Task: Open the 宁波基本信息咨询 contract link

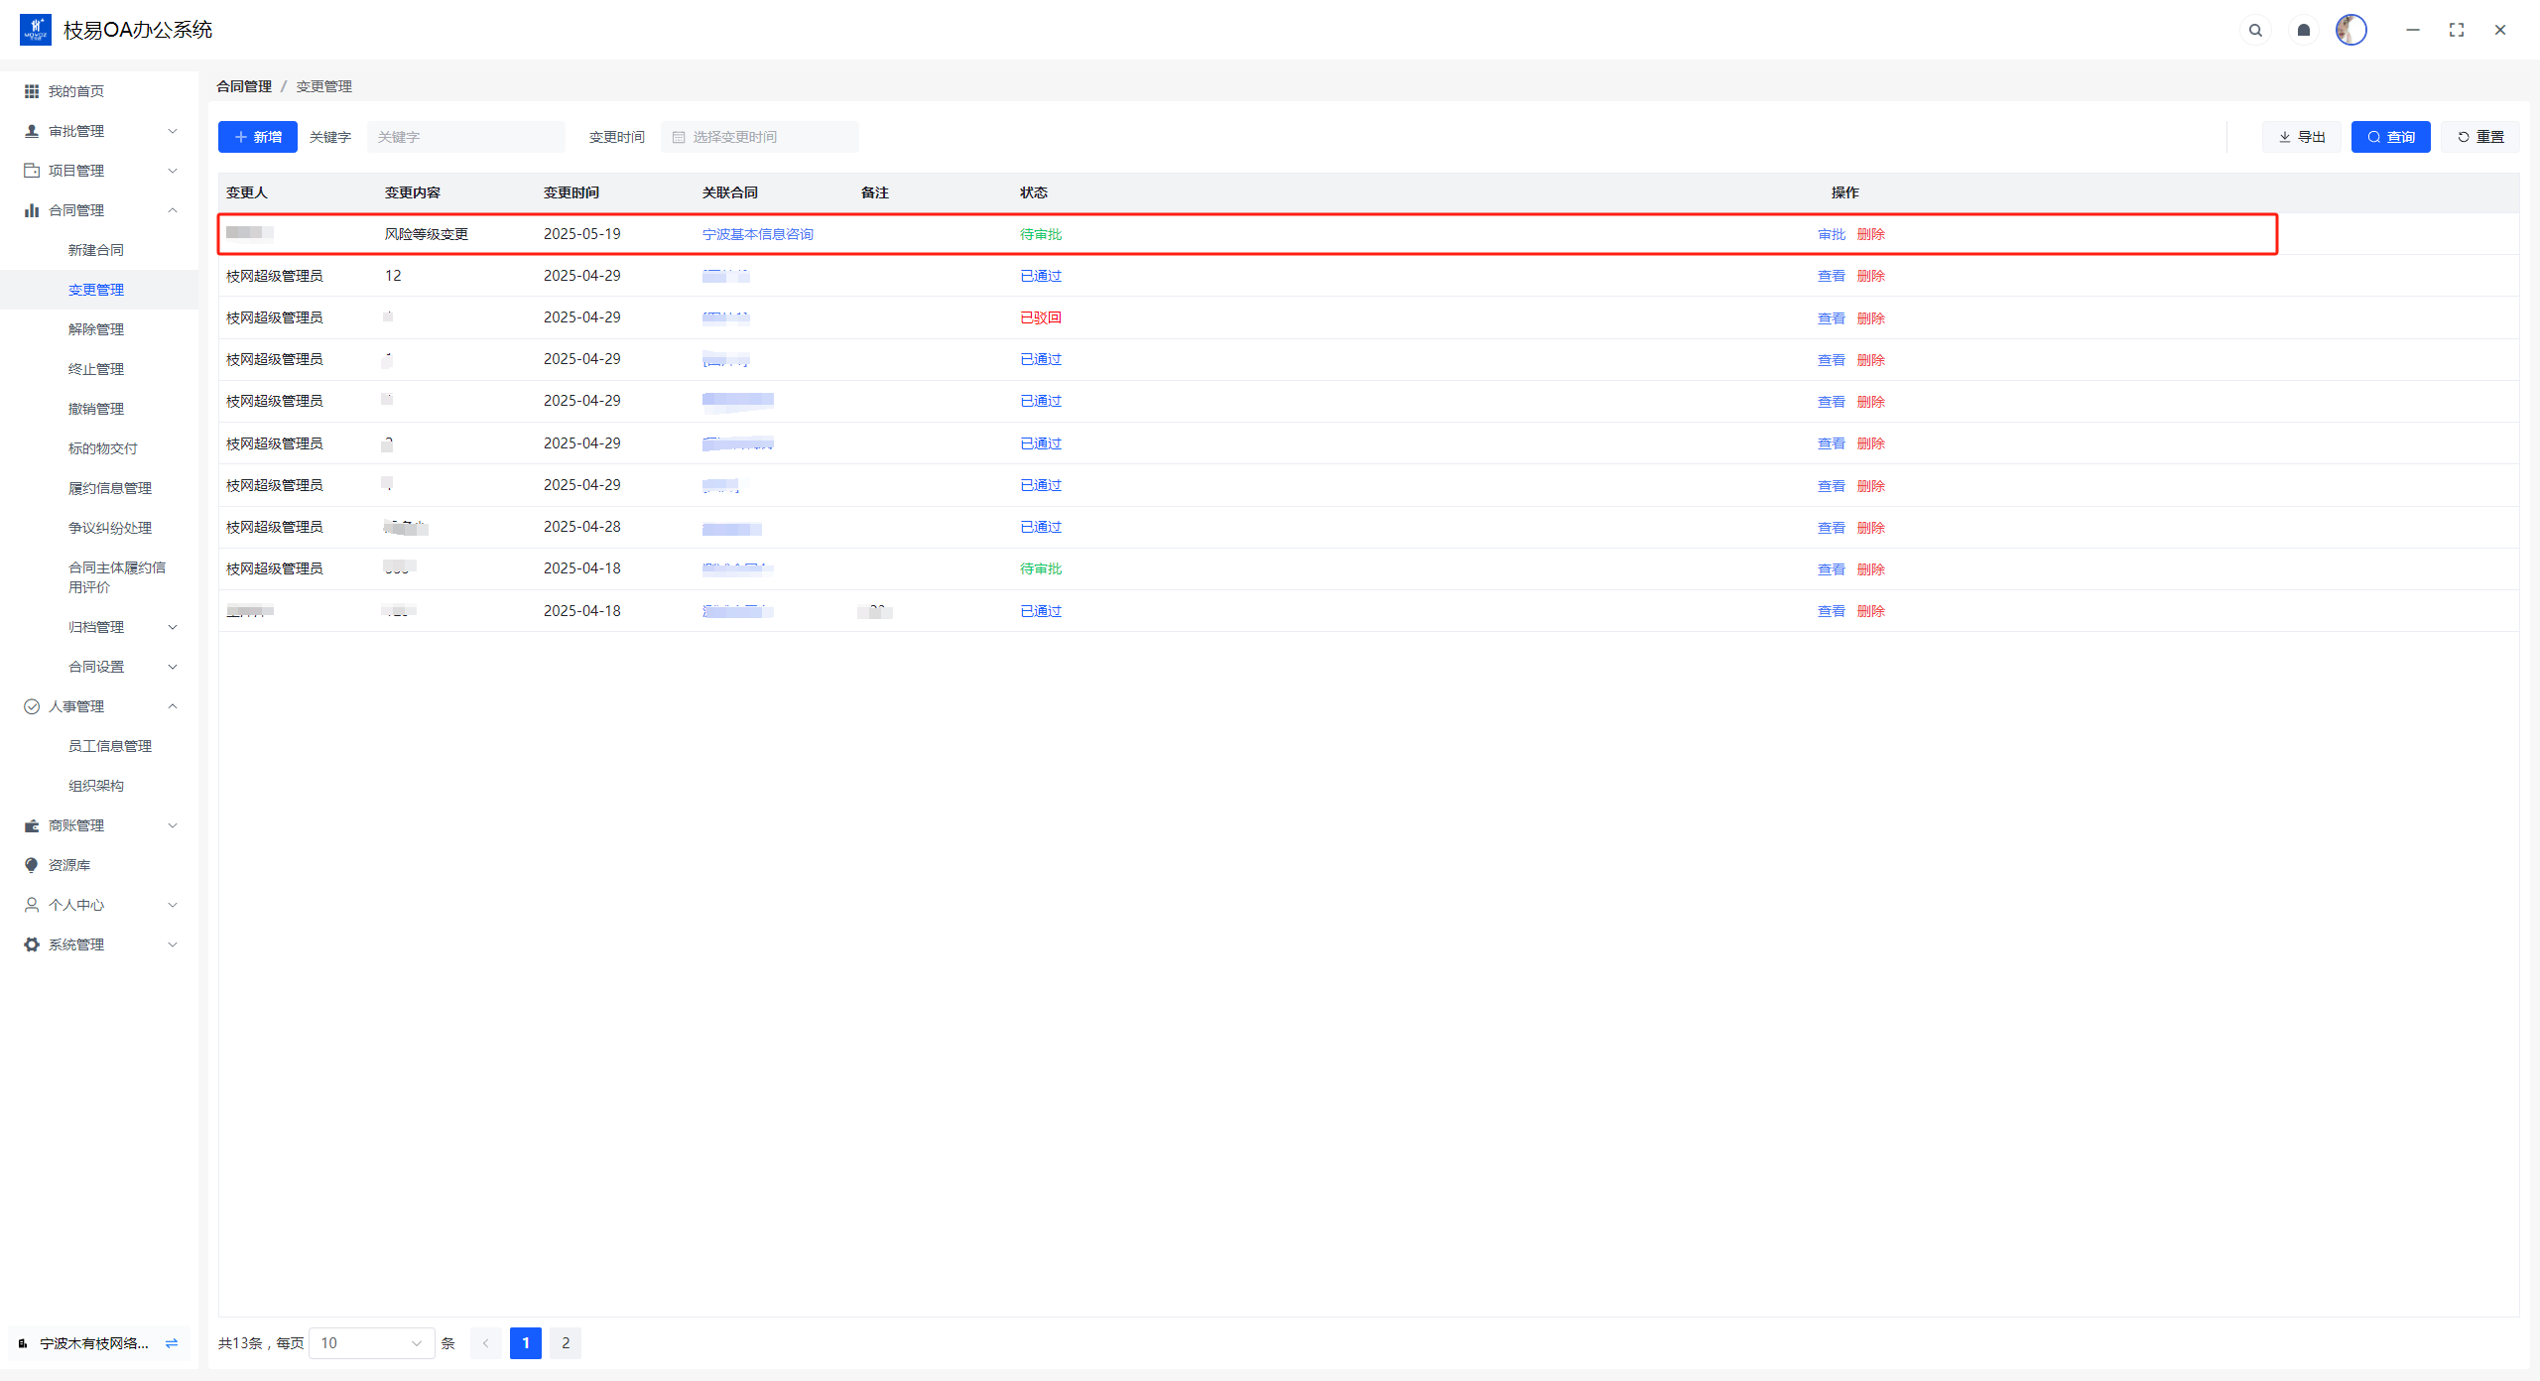Action: point(757,234)
